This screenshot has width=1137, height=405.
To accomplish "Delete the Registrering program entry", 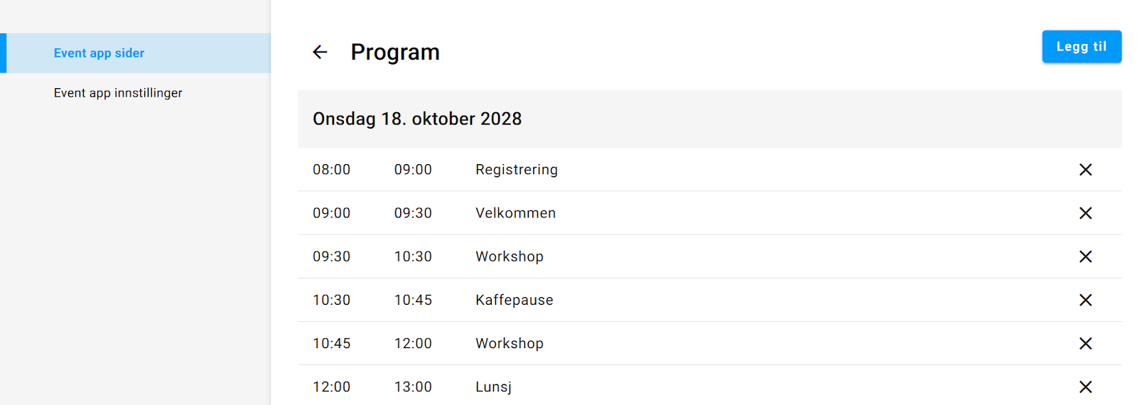I will (1085, 170).
